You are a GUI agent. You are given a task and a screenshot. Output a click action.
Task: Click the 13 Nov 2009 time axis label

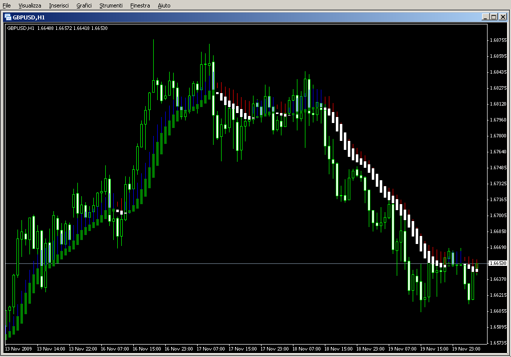pyautogui.click(x=18, y=349)
